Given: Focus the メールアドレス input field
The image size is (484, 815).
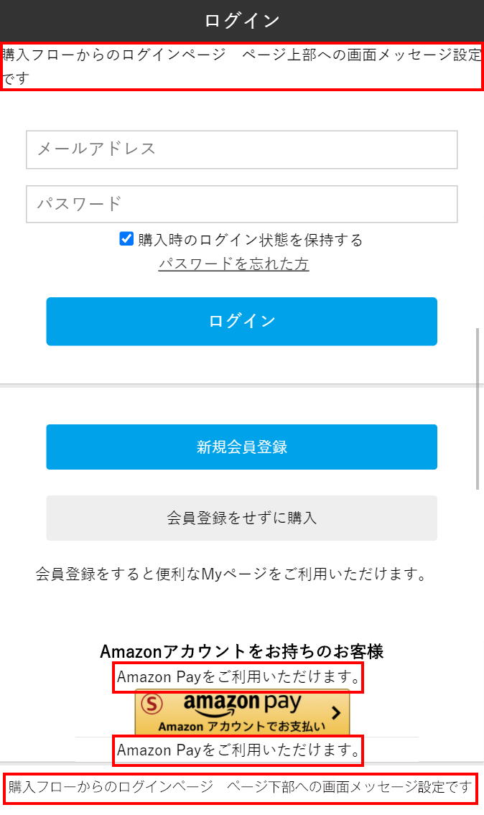Looking at the screenshot, I should point(242,149).
